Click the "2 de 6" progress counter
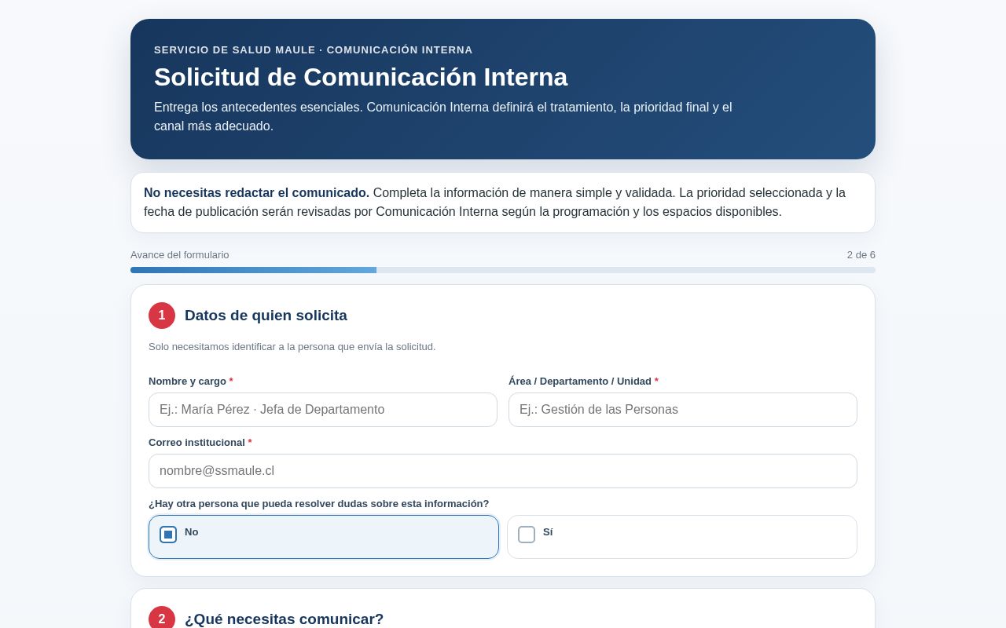 861,255
